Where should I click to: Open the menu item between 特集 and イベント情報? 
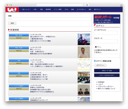[48, 10]
